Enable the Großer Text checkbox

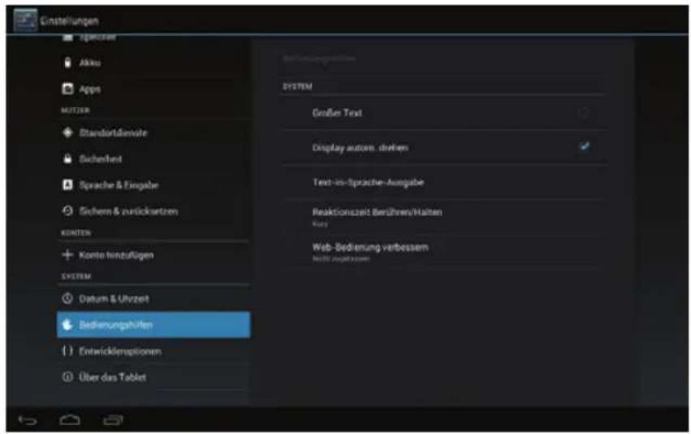[x=585, y=113]
